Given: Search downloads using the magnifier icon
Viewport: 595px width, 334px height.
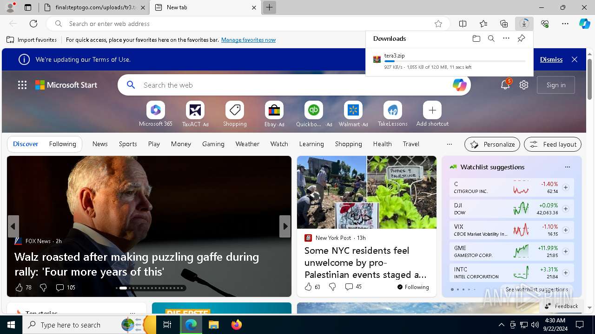Looking at the screenshot, I should click(x=491, y=39).
